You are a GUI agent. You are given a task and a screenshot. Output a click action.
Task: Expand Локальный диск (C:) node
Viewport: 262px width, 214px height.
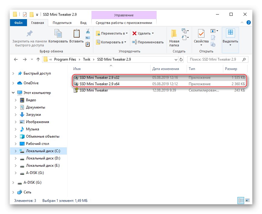click(15, 151)
